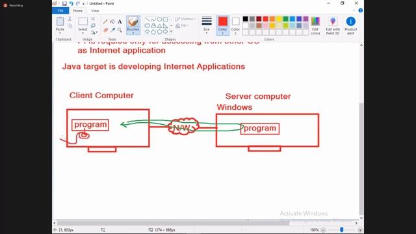Viewport: 416px width, 234px height.
Task: Click the Save icon in title bar
Action: (64, 3)
